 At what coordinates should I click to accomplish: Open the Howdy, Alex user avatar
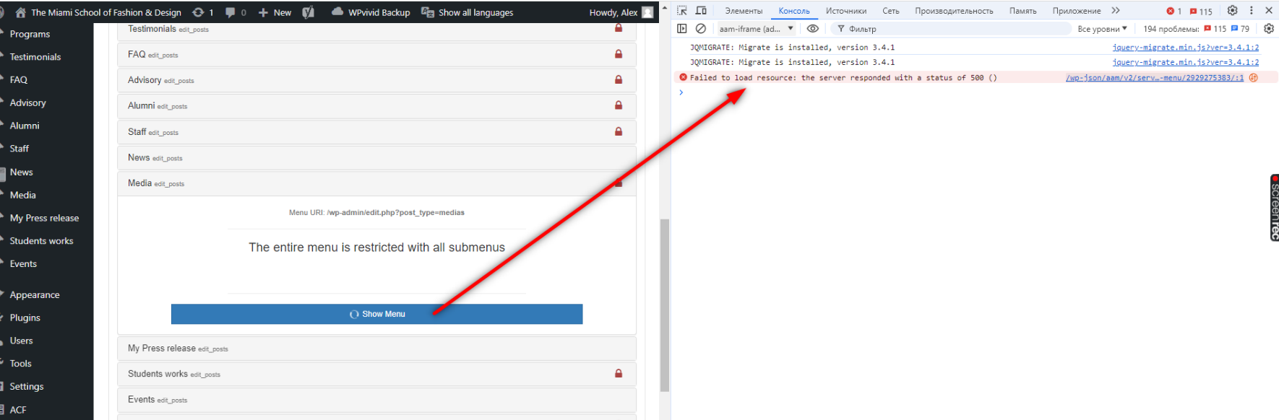648,12
